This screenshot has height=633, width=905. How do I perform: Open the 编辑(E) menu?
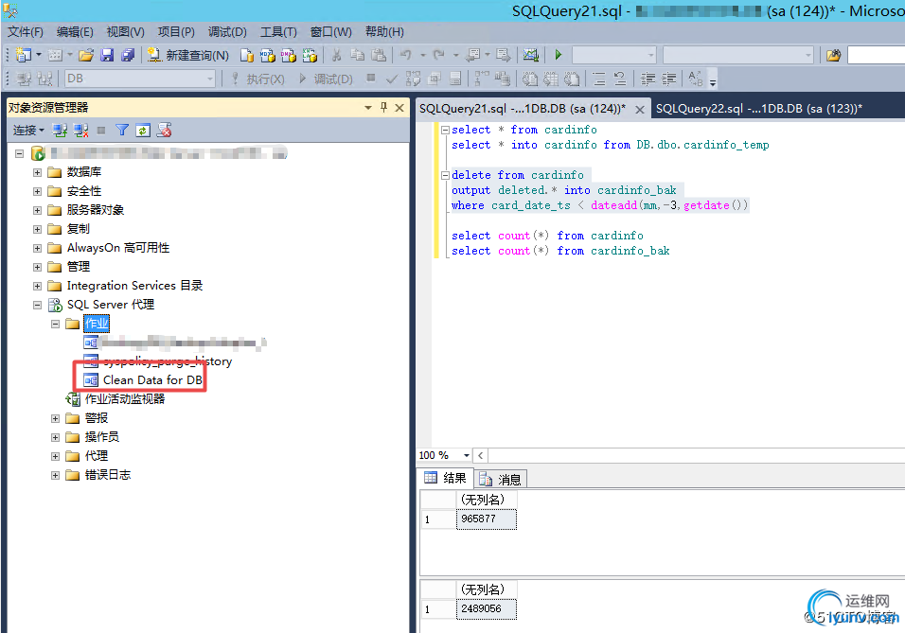(75, 32)
